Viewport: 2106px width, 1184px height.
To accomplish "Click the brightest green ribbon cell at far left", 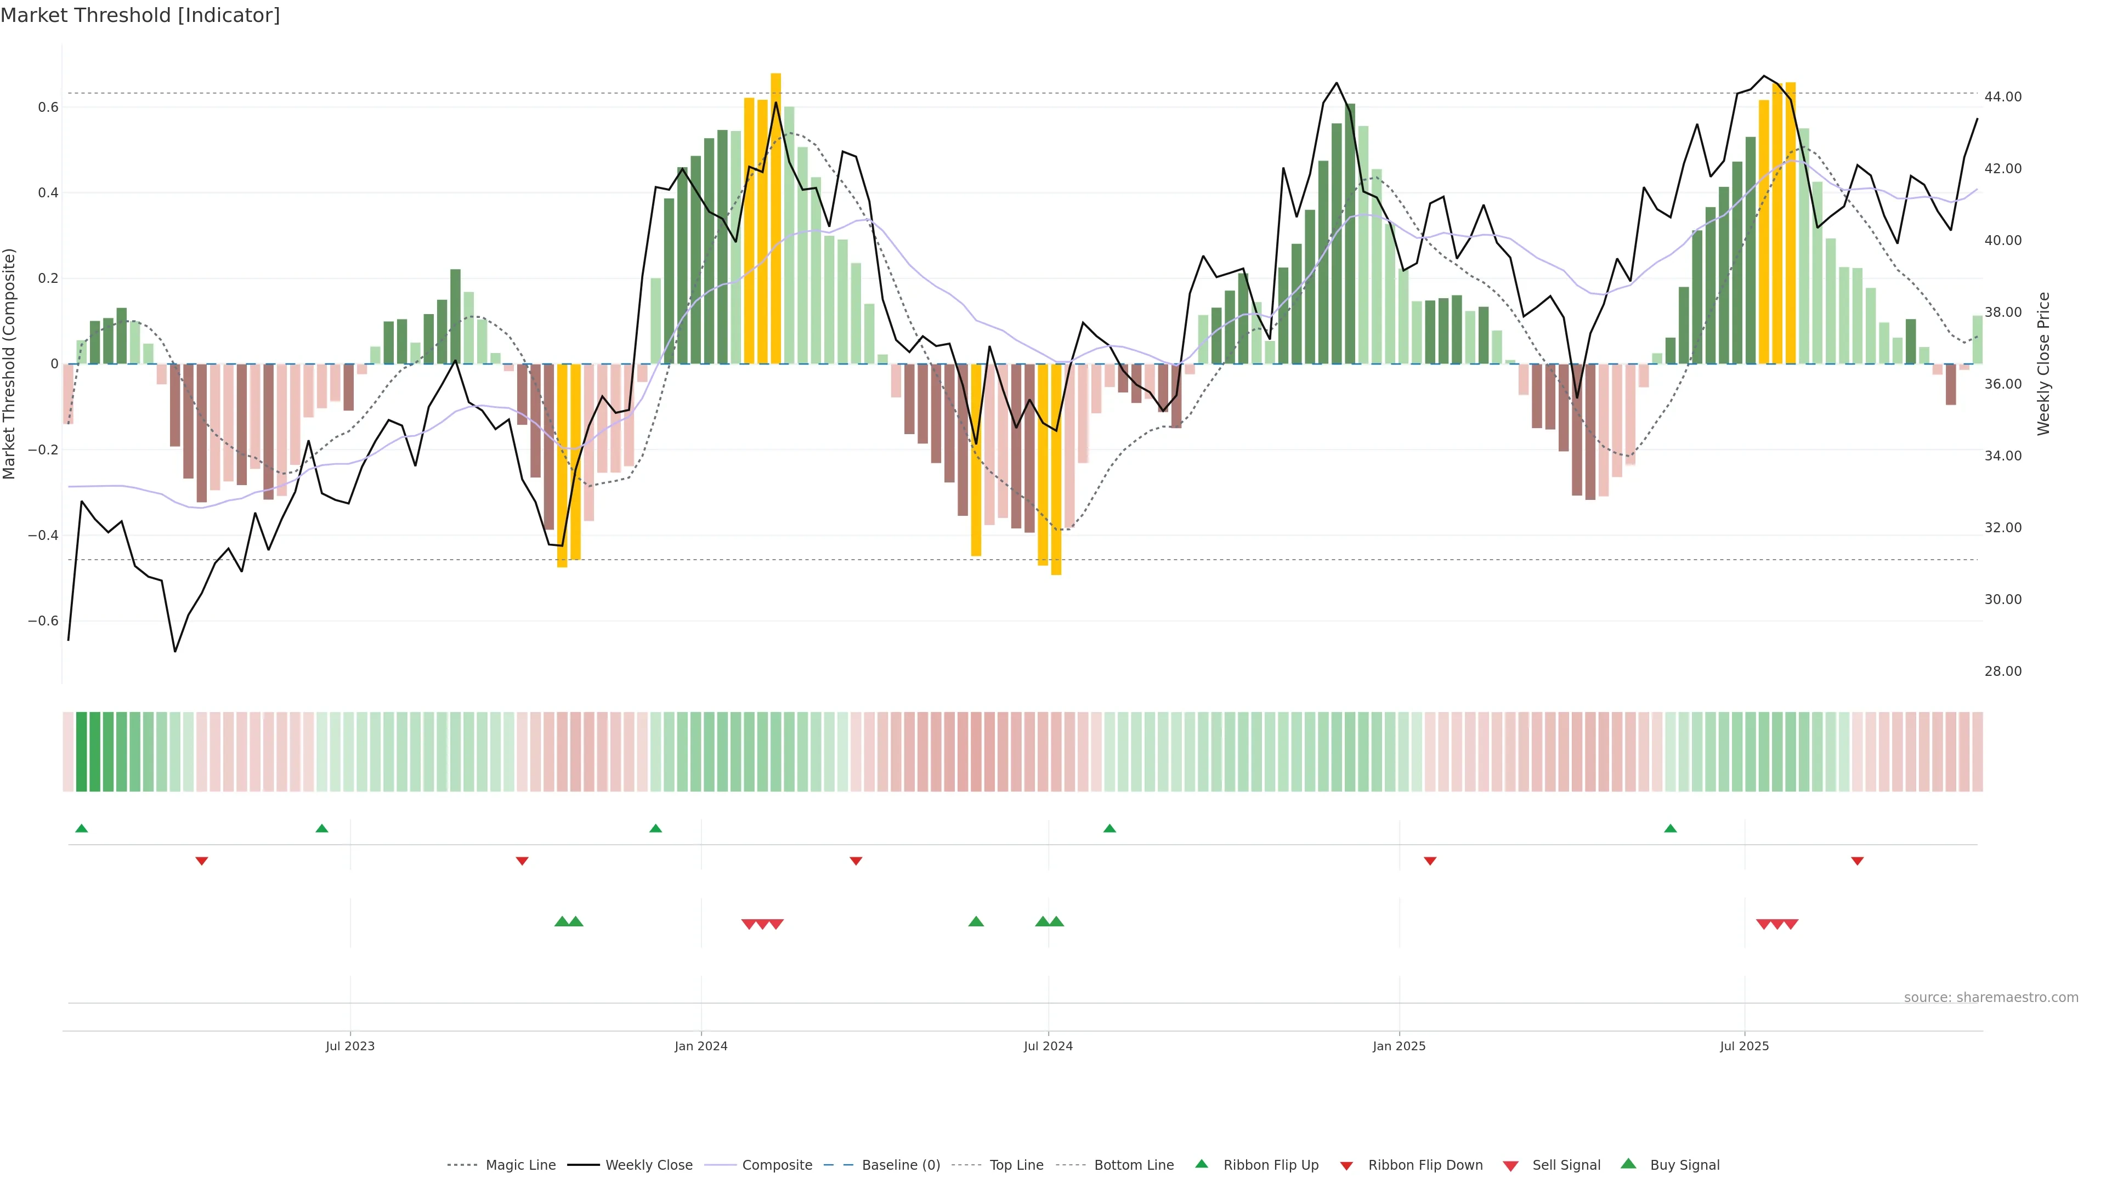I will point(81,752).
